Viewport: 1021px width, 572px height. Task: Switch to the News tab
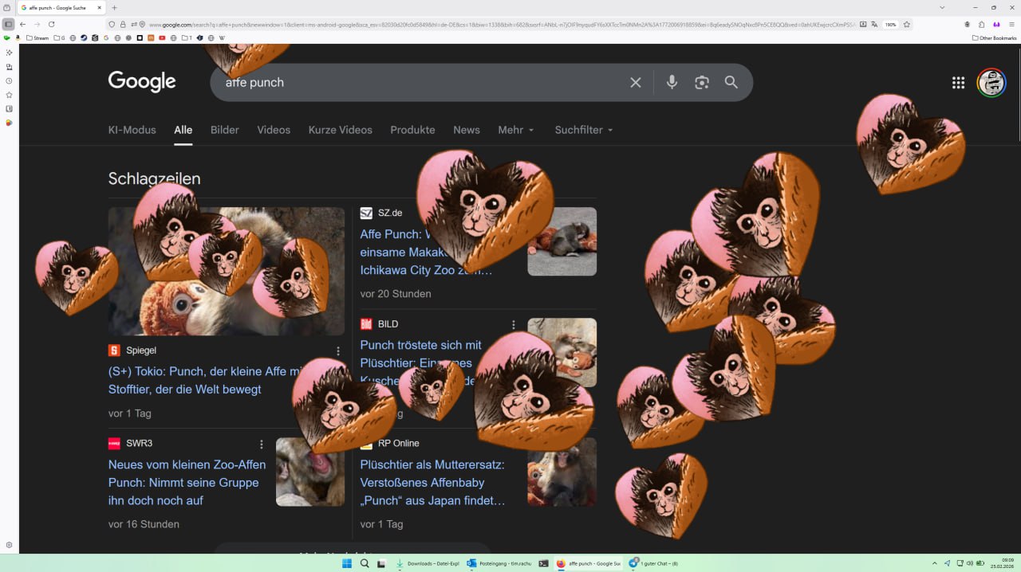click(467, 130)
